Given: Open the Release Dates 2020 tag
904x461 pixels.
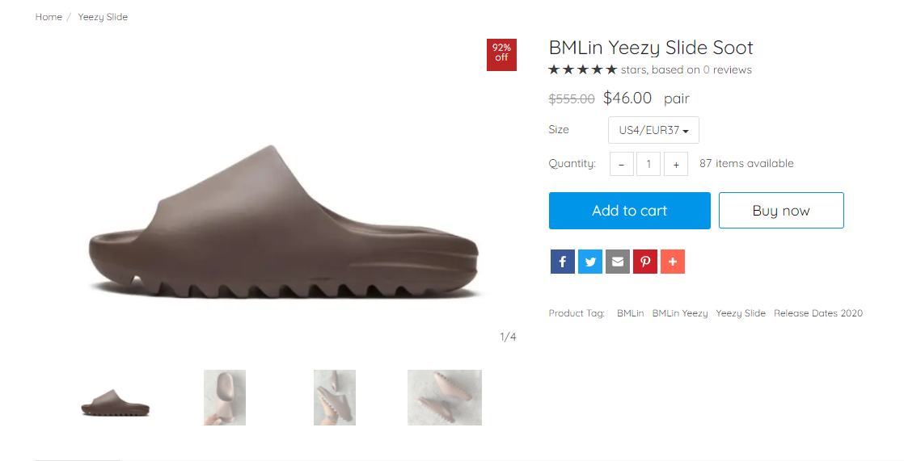Looking at the screenshot, I should [x=818, y=313].
